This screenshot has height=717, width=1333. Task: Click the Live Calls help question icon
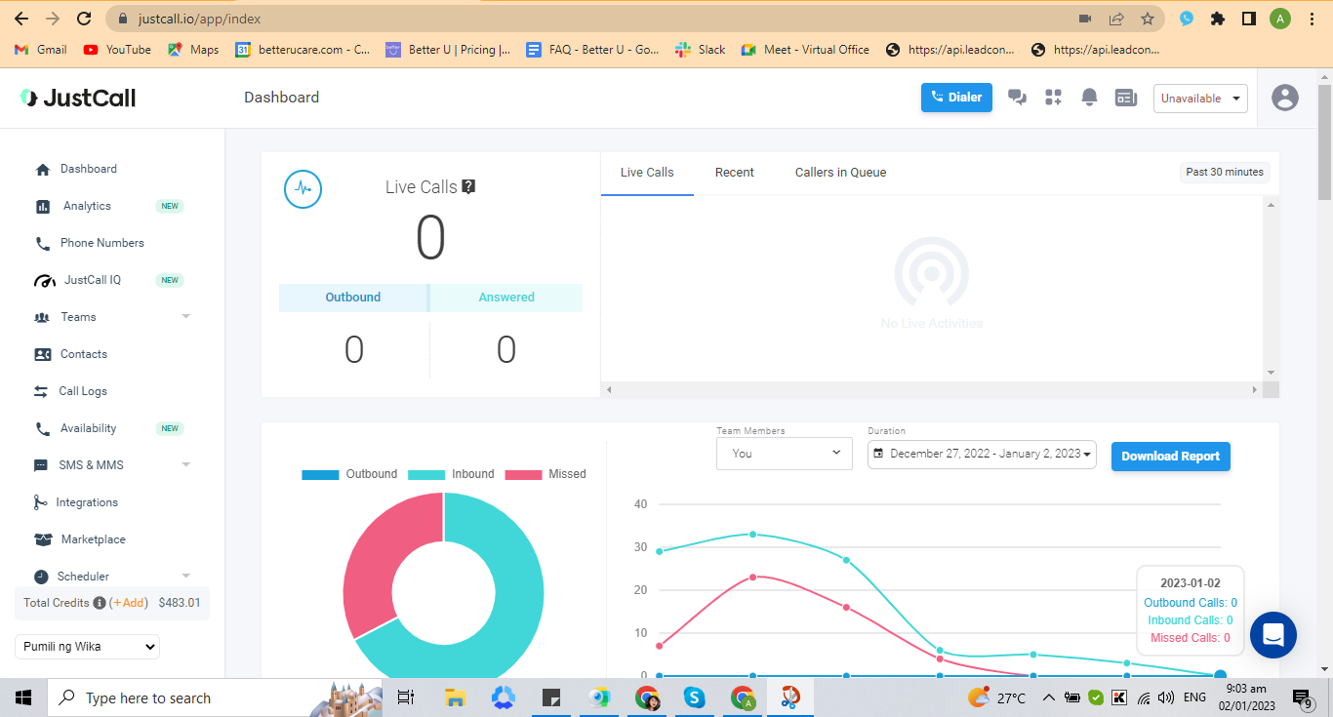(x=468, y=186)
